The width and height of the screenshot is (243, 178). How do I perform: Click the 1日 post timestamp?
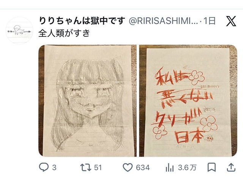click(209, 21)
